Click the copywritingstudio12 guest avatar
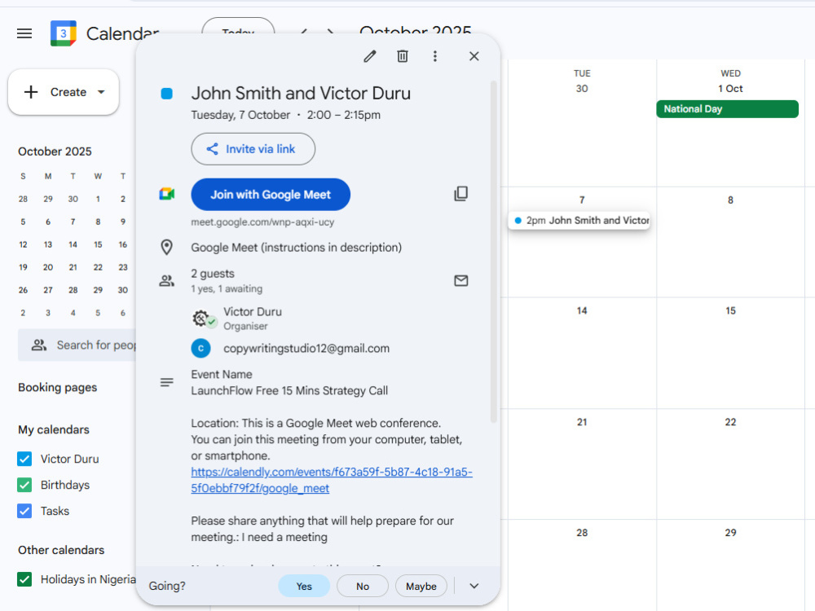Viewport: 815px width, 611px height. point(200,348)
